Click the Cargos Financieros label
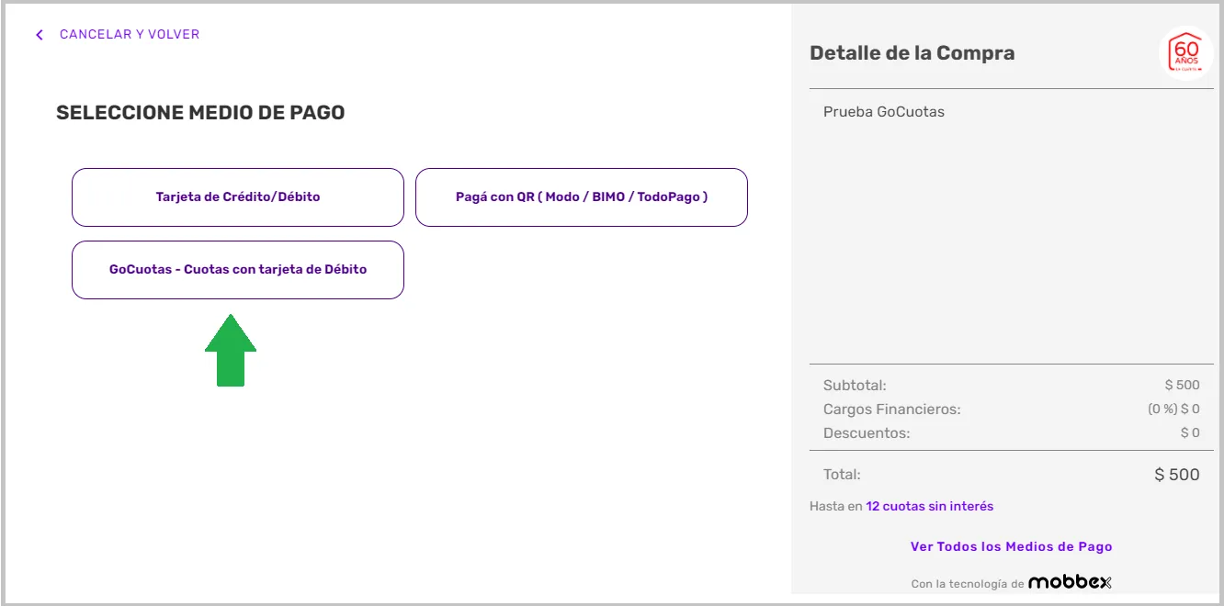1224x606 pixels. click(x=892, y=410)
